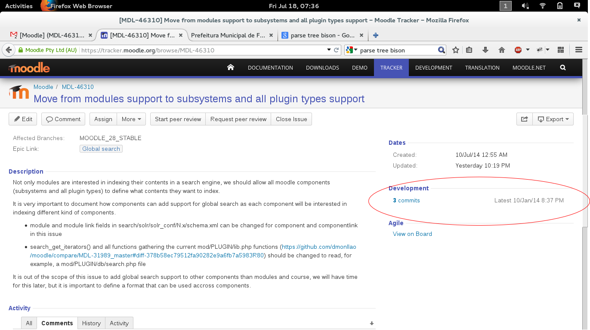Open search engine selector dropdown

[x=351, y=50]
